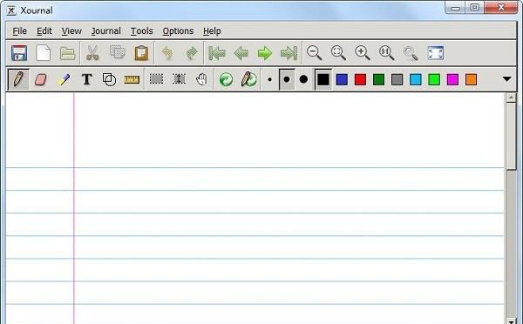Open the Journal menu

[106, 31]
